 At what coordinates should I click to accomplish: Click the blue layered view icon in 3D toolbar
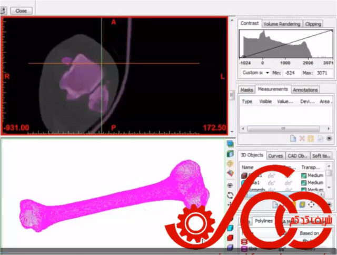[230, 144]
